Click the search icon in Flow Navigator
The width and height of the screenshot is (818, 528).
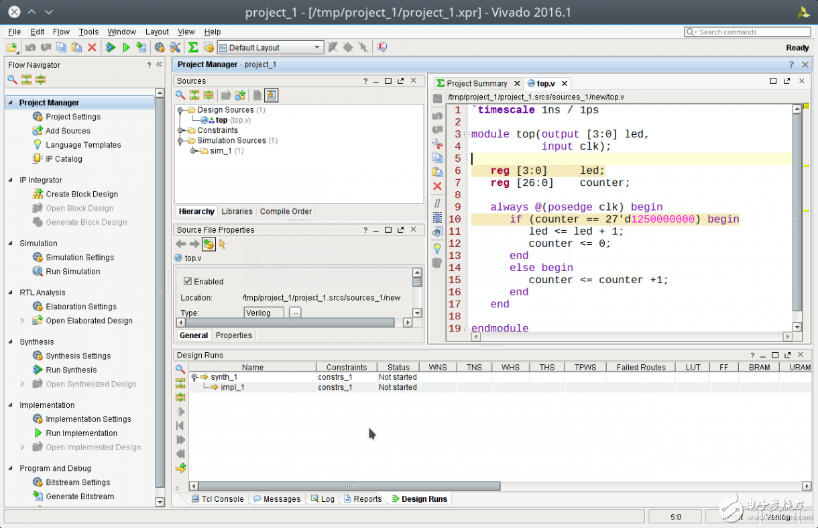(12, 80)
